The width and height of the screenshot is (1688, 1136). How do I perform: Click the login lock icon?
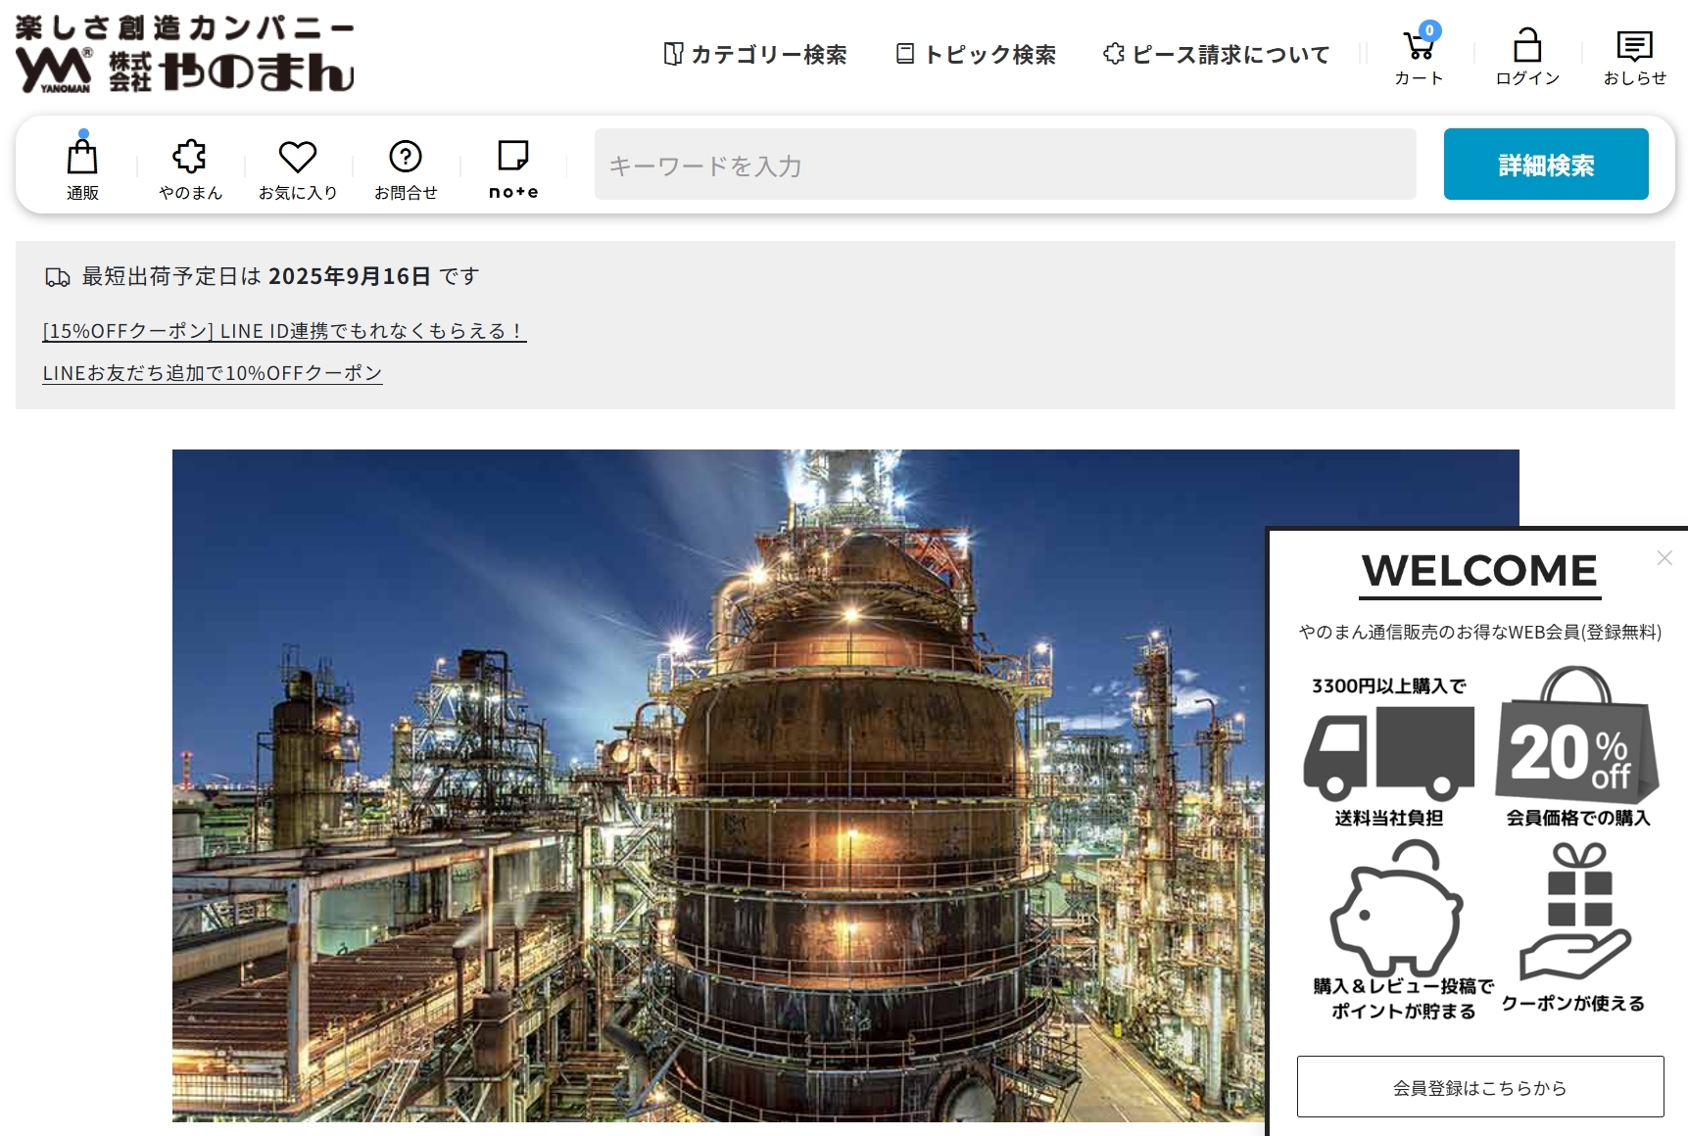coord(1526,47)
